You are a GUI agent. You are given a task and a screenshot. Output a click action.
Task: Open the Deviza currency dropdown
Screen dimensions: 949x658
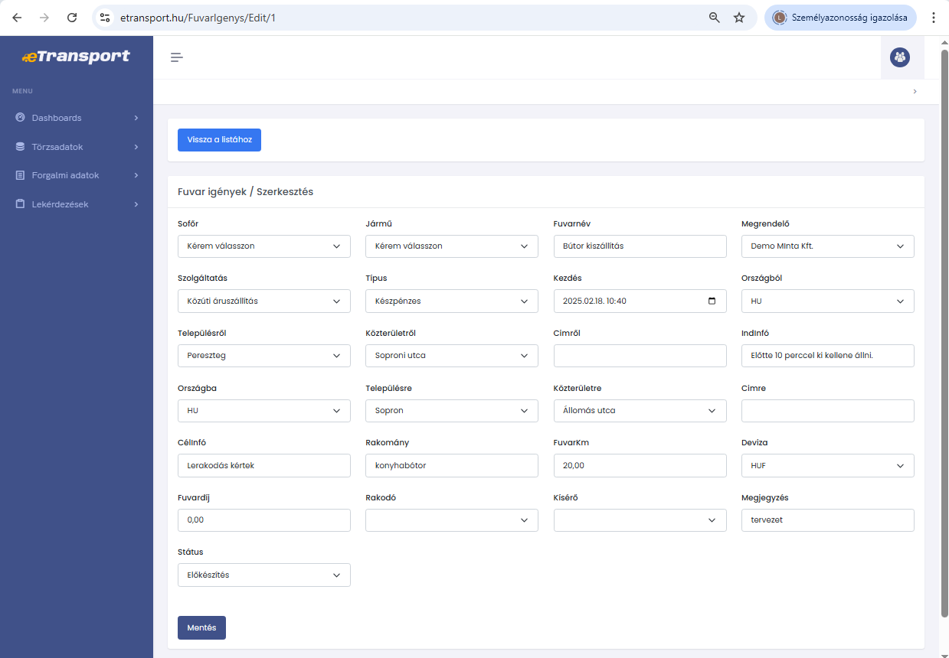tap(827, 466)
